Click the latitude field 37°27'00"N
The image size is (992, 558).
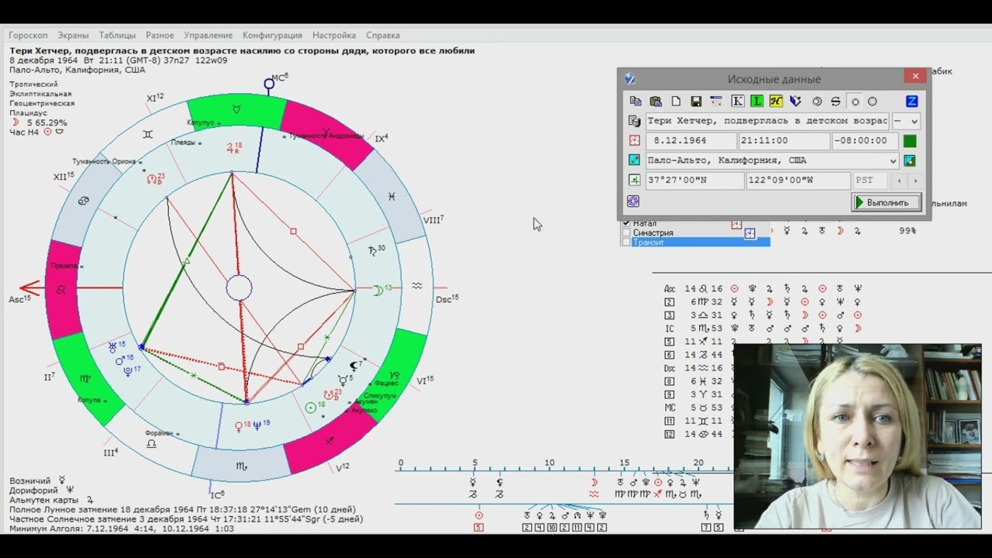pyautogui.click(x=694, y=181)
